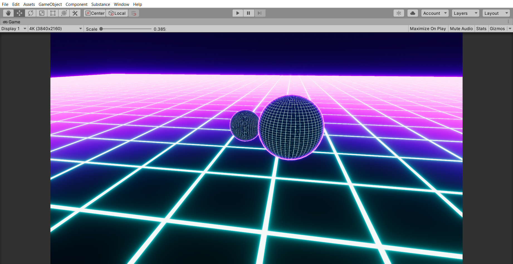The width and height of the screenshot is (513, 264).
Task: Start Play mode
Action: click(x=238, y=13)
